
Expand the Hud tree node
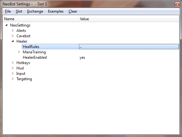point(13,68)
